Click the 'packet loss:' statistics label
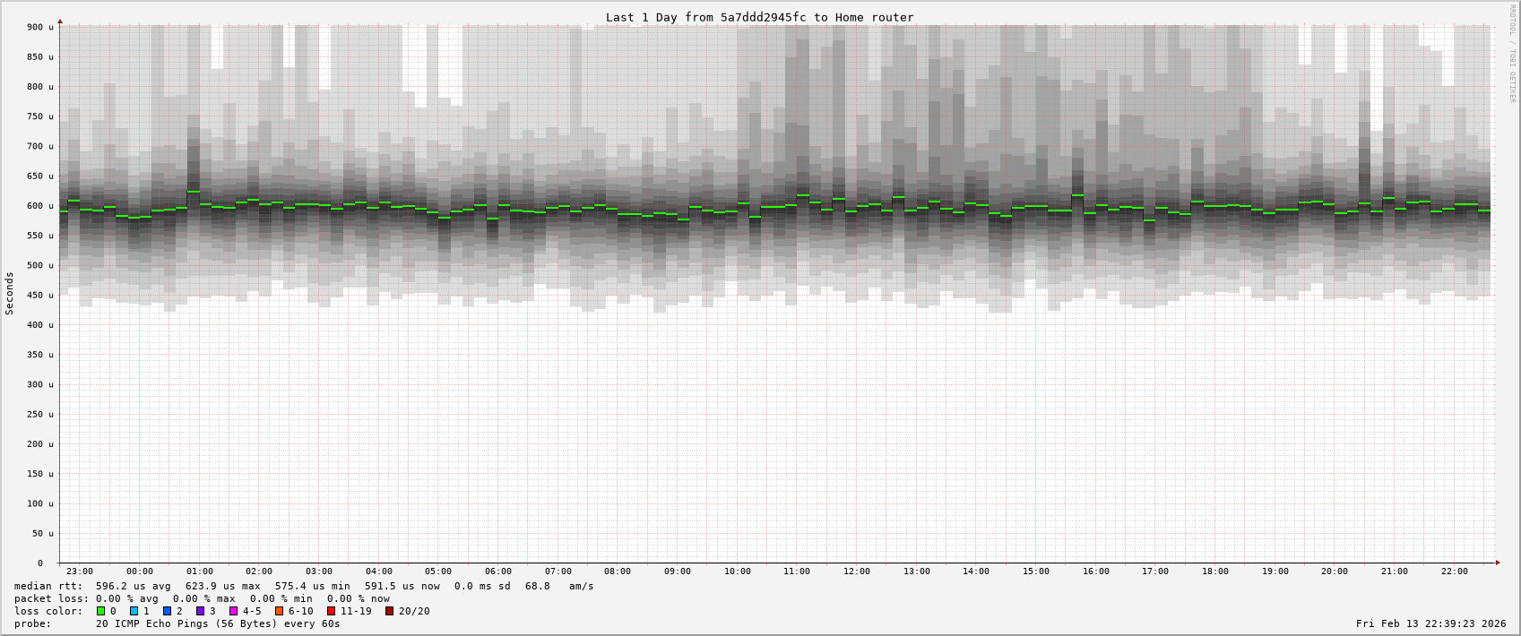This screenshot has width=1521, height=636. [51, 599]
